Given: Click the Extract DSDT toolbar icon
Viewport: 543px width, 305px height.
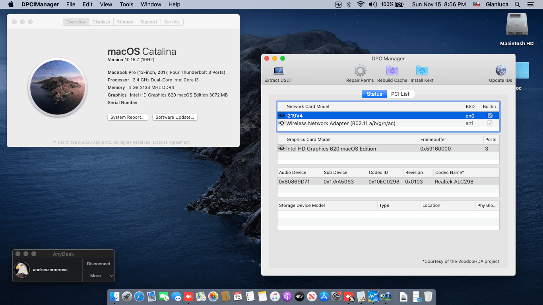Looking at the screenshot, I should [278, 72].
